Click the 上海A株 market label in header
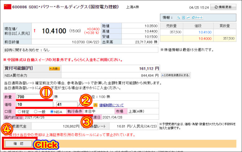This screenshot has width=242, height=152. 132,7
